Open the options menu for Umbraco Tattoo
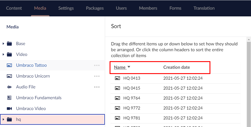Viewport: 251px width, 127px height. 97,65
